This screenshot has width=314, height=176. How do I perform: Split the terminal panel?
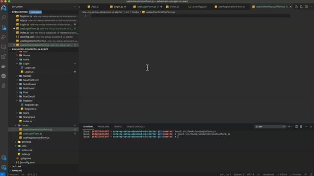pos(296,127)
